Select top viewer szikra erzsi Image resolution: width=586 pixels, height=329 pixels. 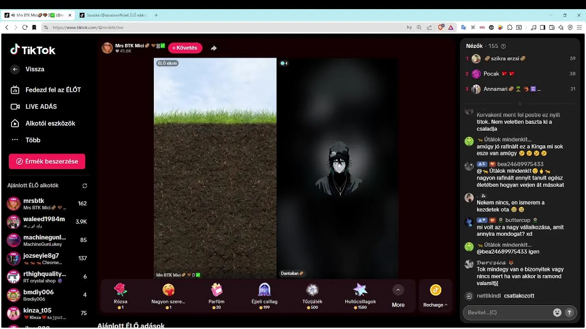pyautogui.click(x=521, y=58)
